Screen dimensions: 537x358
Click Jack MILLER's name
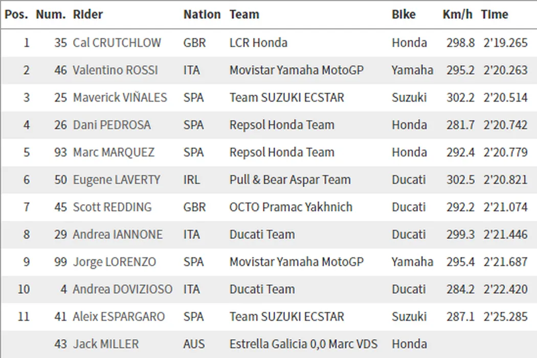point(105,344)
